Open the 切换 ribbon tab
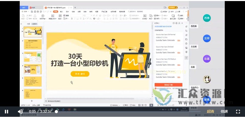The height and width of the screenshot is (117, 245). click(x=73, y=12)
